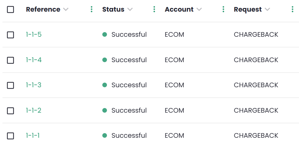Click the CHARGEBACK cell in row 1-1-2
299x146 pixels.
[x=256, y=110]
